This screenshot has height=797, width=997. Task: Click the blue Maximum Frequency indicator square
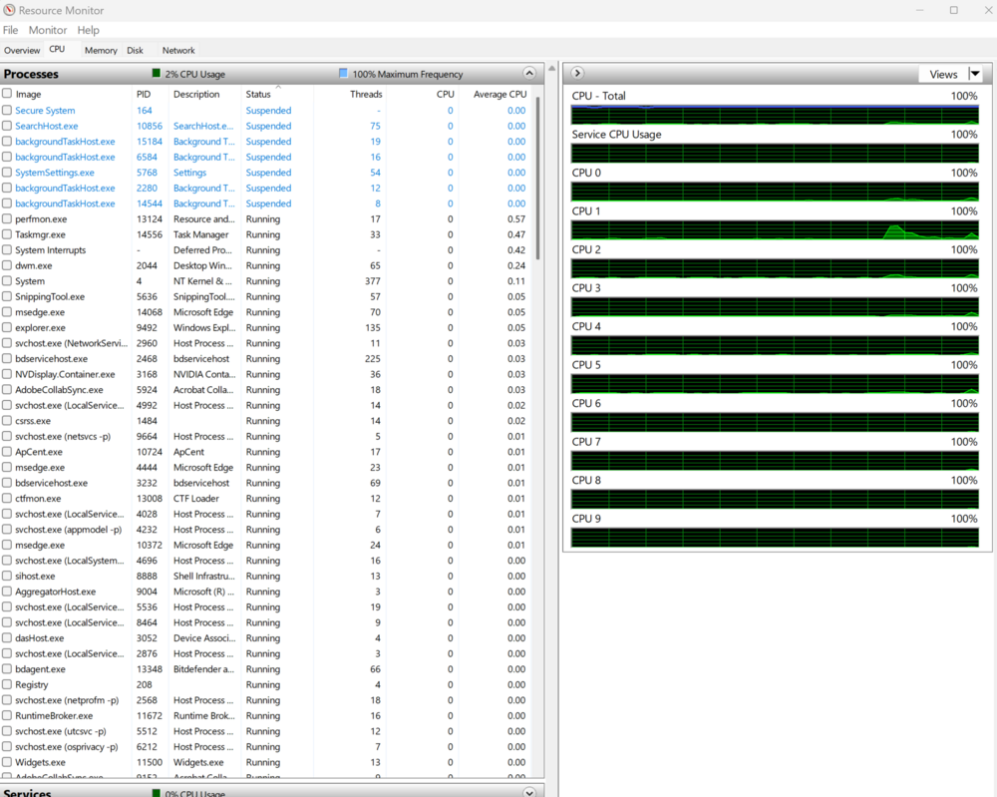tap(343, 74)
